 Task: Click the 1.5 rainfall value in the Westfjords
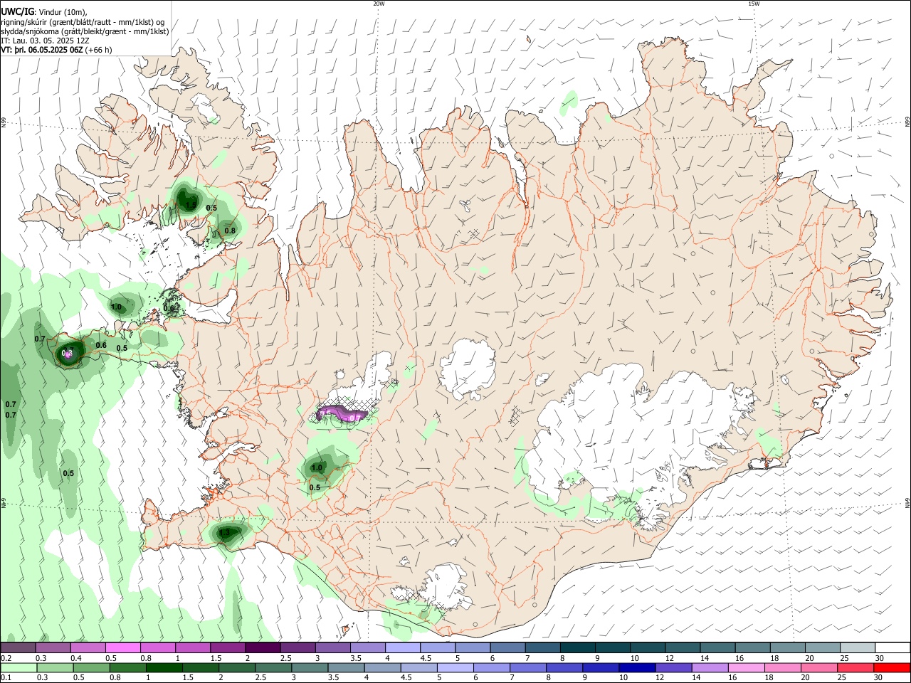click(191, 206)
